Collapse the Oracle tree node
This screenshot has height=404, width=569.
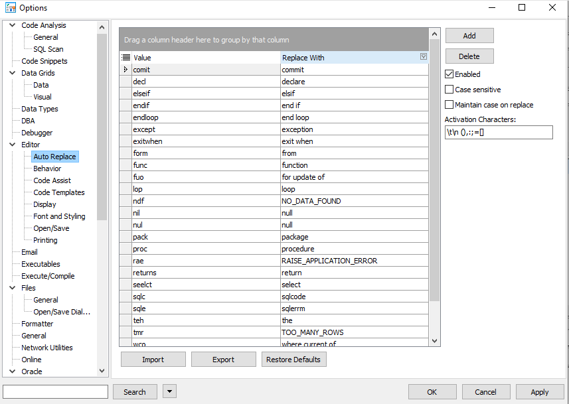[13, 371]
